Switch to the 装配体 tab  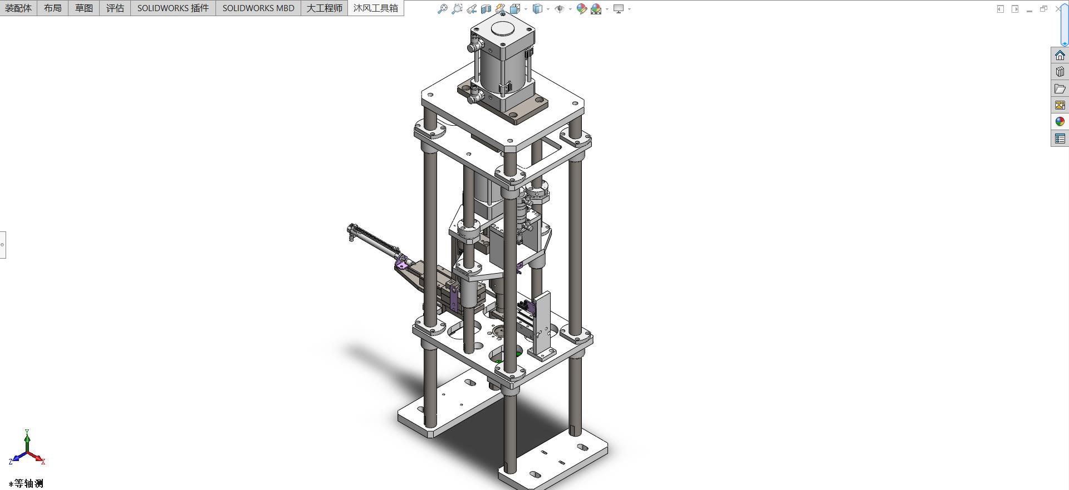point(18,8)
